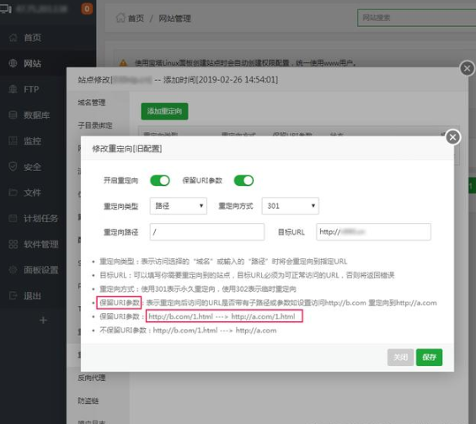The height and width of the screenshot is (424, 476).
Task: Click the orange notification badge
Action: 87,8
